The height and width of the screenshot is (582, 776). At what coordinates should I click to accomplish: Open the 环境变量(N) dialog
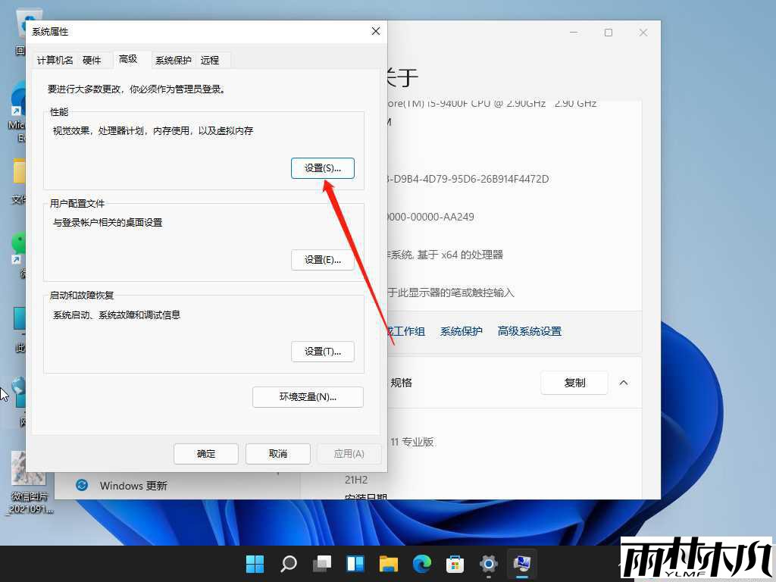pos(308,396)
